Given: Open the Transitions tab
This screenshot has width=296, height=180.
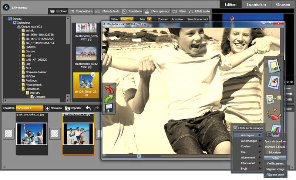Looking at the screenshot, I should pyautogui.click(x=132, y=11).
